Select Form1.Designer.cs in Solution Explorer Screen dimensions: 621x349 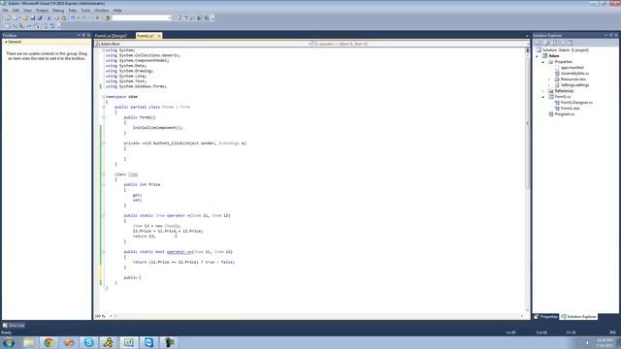point(576,103)
